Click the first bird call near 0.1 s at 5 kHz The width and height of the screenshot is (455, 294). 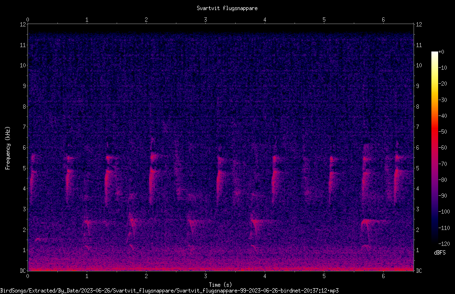click(x=33, y=178)
